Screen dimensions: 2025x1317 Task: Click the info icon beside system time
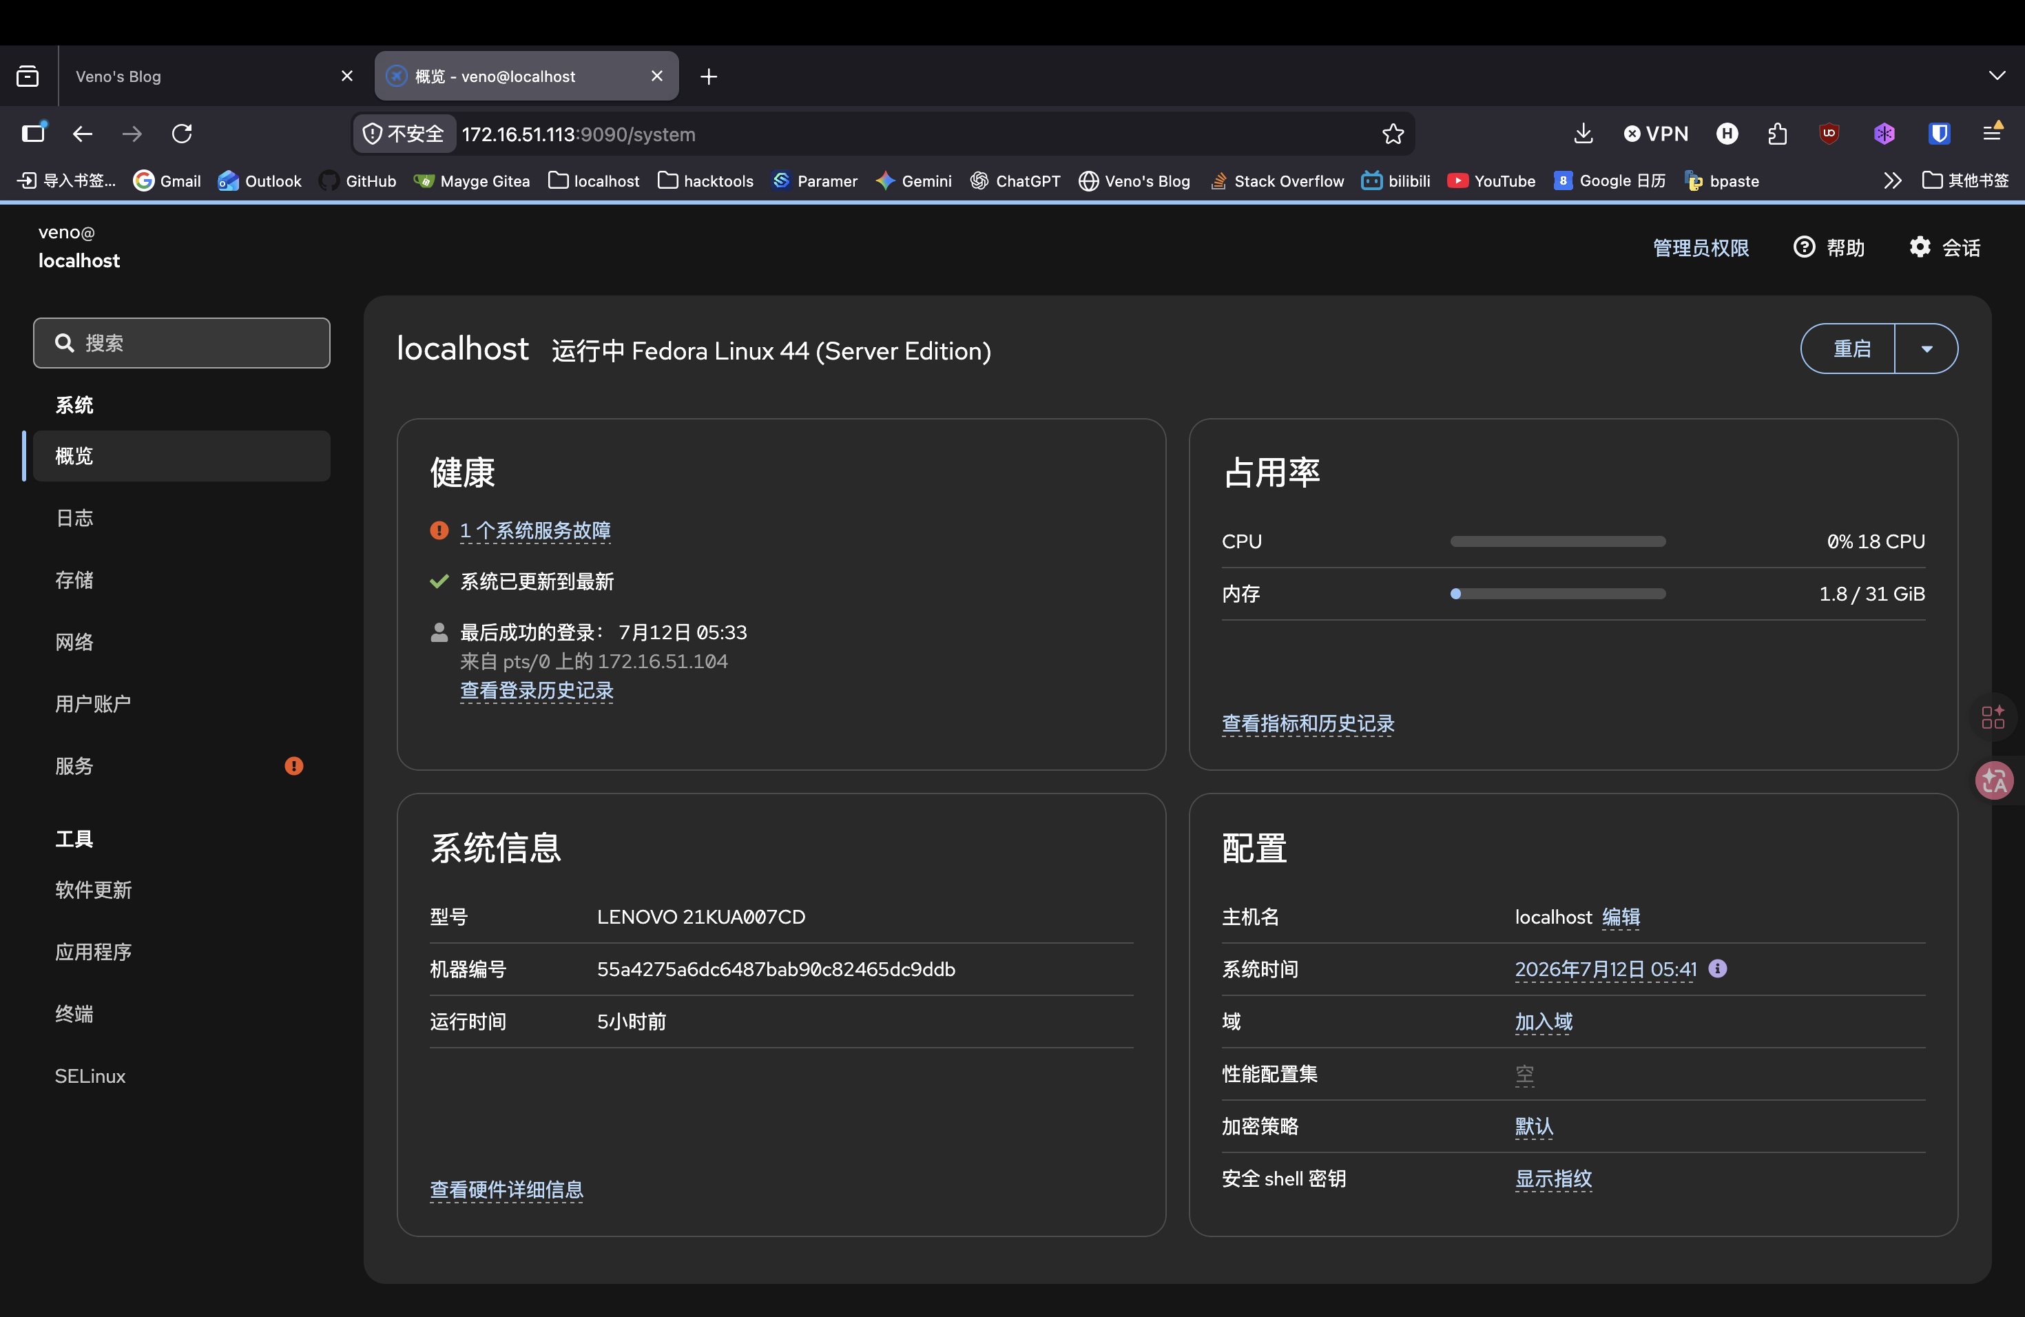pos(1718,969)
